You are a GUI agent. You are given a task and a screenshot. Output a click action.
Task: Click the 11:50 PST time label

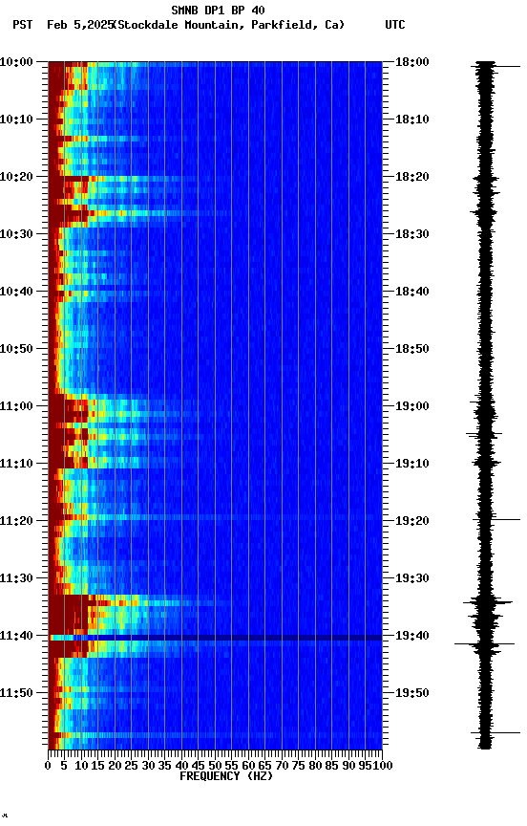(x=16, y=693)
